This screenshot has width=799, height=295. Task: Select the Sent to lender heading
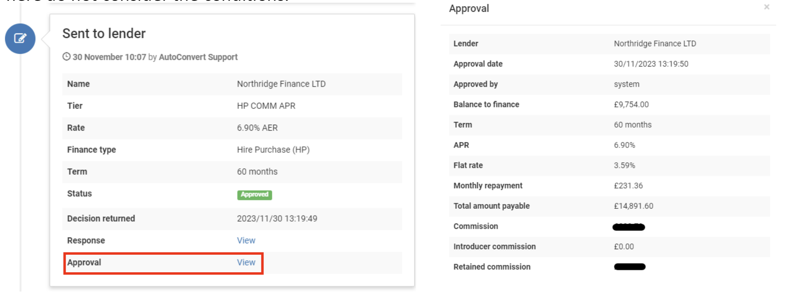tap(104, 33)
